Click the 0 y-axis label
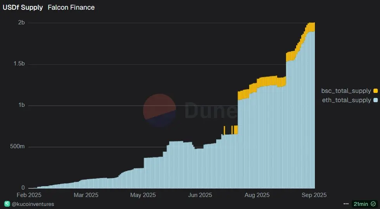This screenshot has height=209, width=380. (x=23, y=187)
